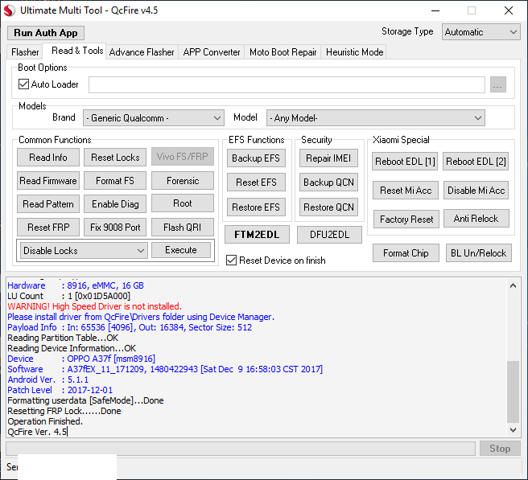528x480 pixels.
Task: Click the Flash QRI button
Action: (183, 227)
